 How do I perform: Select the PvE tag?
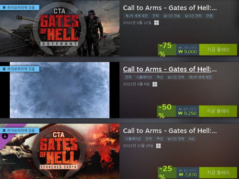click(191, 139)
